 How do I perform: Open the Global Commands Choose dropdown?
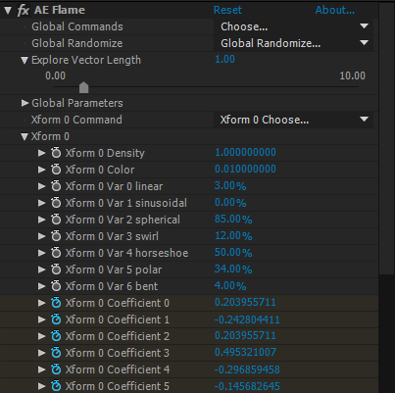click(x=293, y=26)
